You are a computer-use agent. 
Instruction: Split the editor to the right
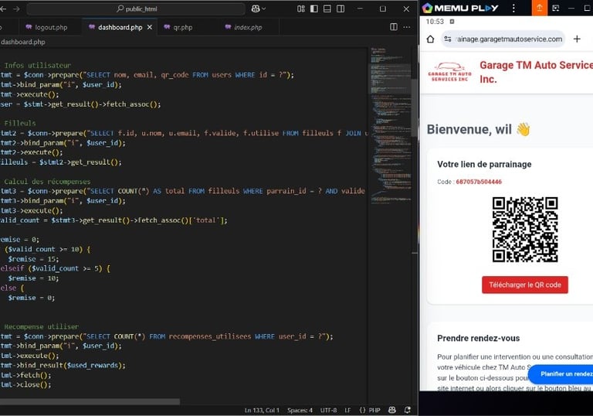pyautogui.click(x=394, y=27)
